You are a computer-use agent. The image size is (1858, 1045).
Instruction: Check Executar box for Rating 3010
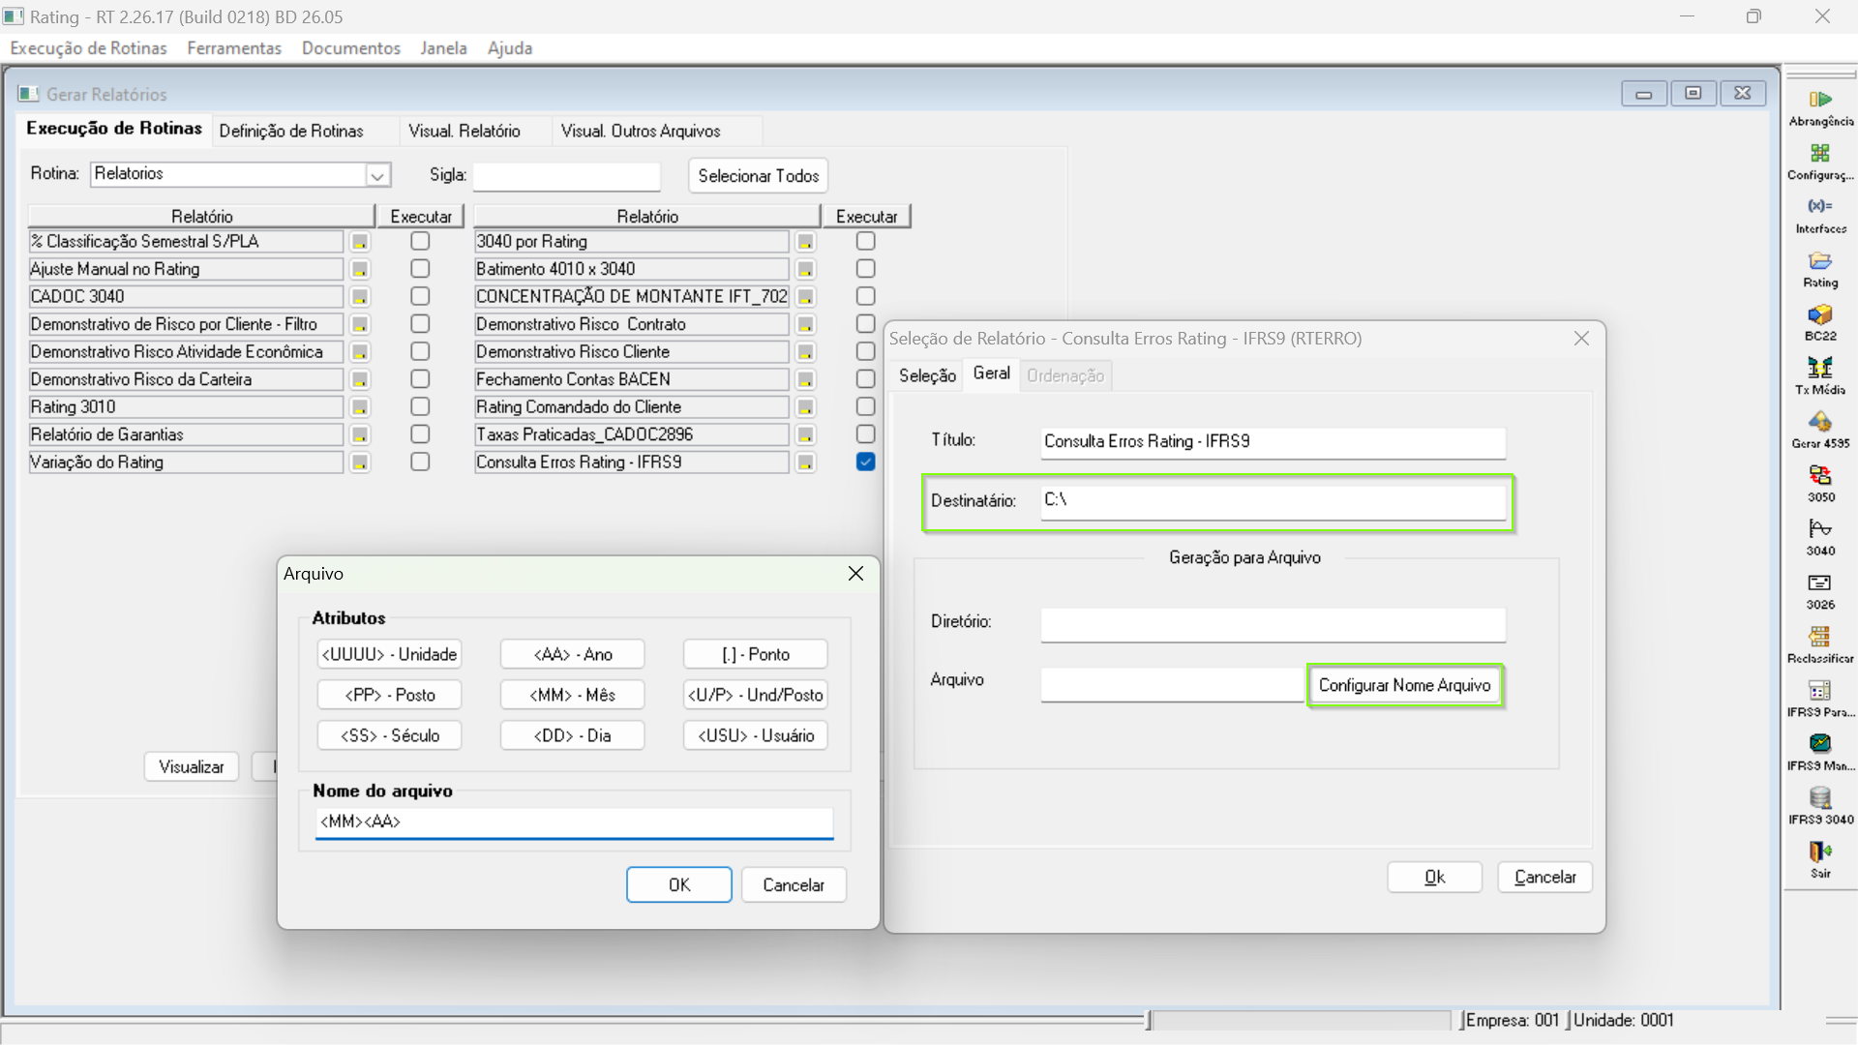pos(420,407)
